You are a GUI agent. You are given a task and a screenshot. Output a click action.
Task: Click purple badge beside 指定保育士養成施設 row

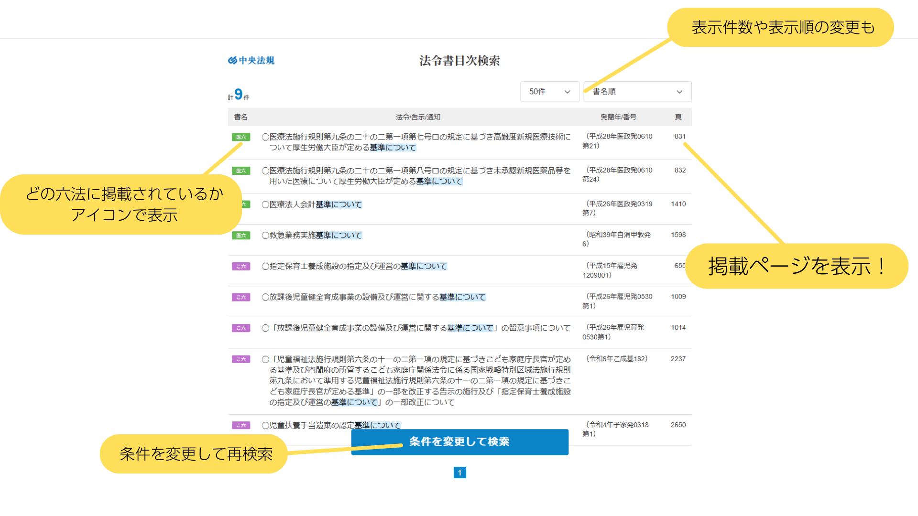pyautogui.click(x=241, y=267)
